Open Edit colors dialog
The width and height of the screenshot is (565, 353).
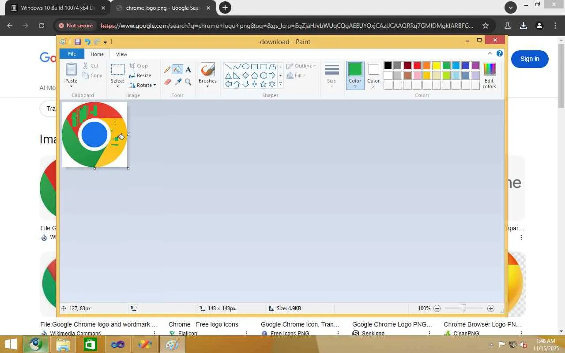(x=489, y=75)
